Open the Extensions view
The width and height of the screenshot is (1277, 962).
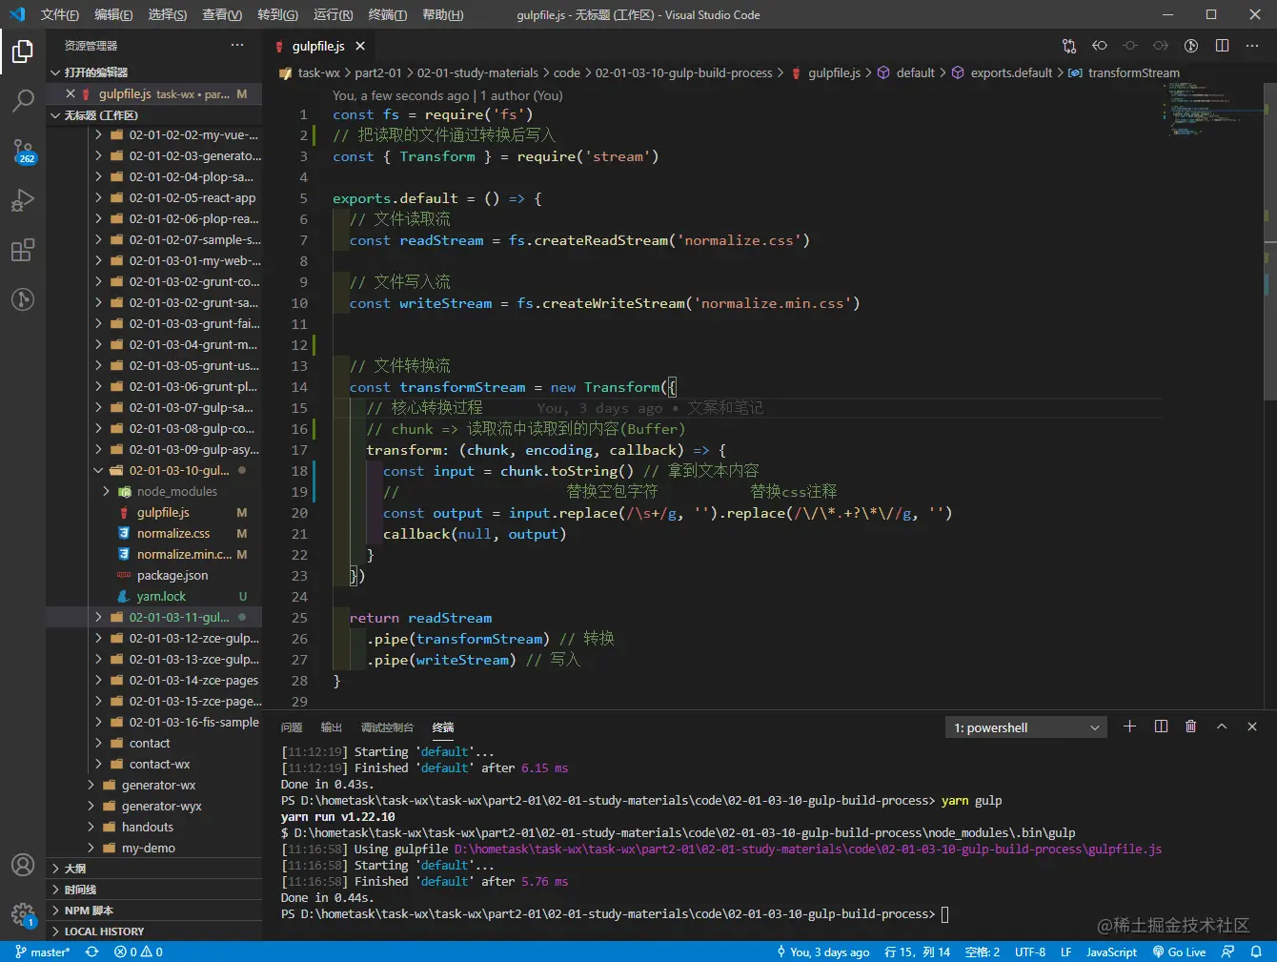coord(23,251)
